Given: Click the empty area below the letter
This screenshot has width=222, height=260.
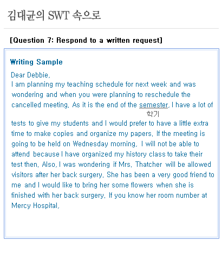Looking at the screenshot, I should [112, 223].
